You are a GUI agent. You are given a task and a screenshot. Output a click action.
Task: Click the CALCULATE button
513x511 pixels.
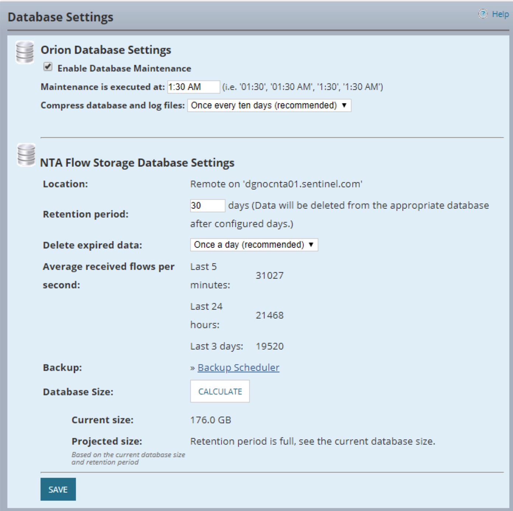pos(220,391)
